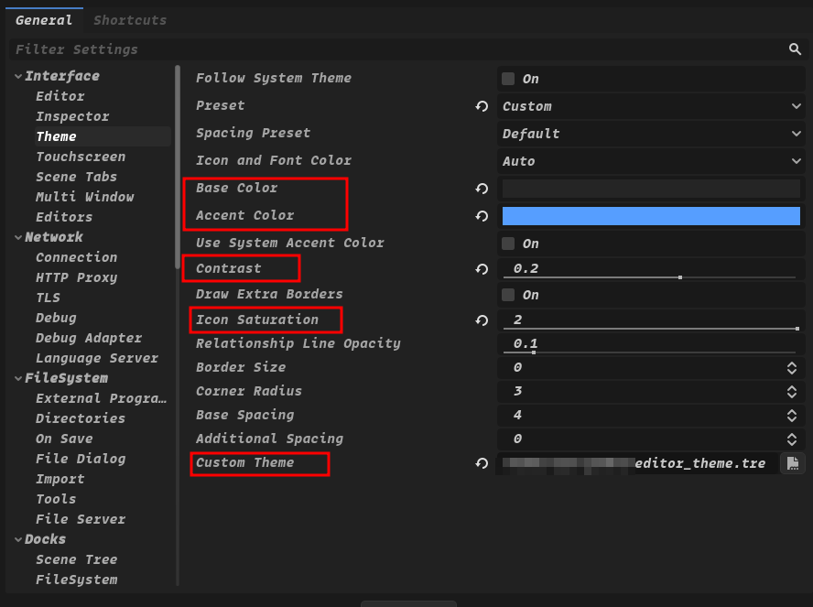
Task: Click the Filter Settings search field
Action: click(394, 49)
